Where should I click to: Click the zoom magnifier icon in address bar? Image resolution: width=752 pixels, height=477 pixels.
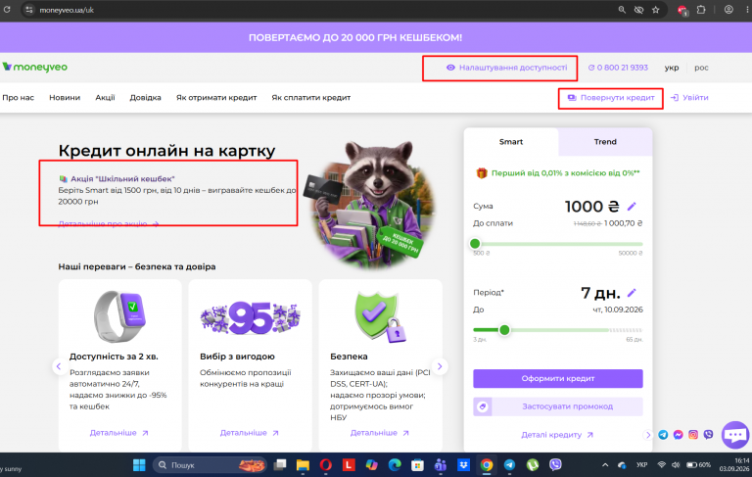coord(622,10)
